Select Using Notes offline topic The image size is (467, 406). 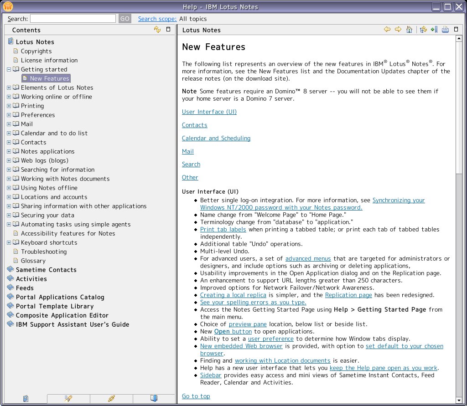[49, 188]
